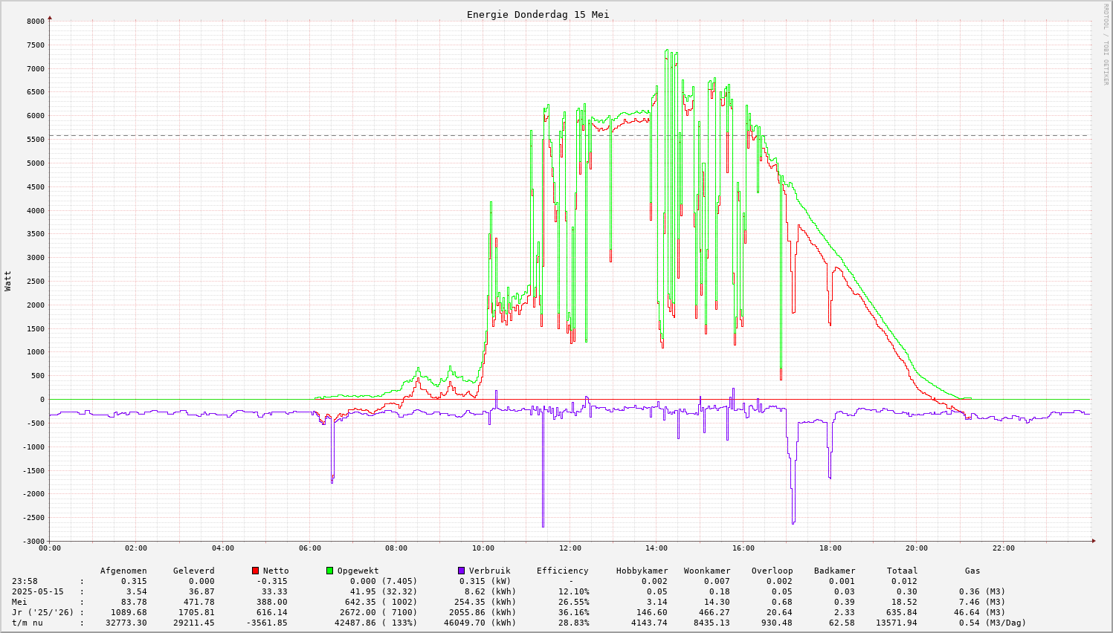Click the purple Verbruik legend swatch
Image resolution: width=1113 pixels, height=633 pixels.
pos(461,571)
